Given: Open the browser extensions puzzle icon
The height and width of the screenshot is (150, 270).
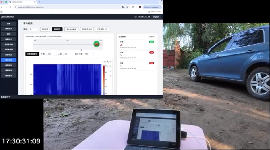Looking at the screenshot, I should coord(133,7).
